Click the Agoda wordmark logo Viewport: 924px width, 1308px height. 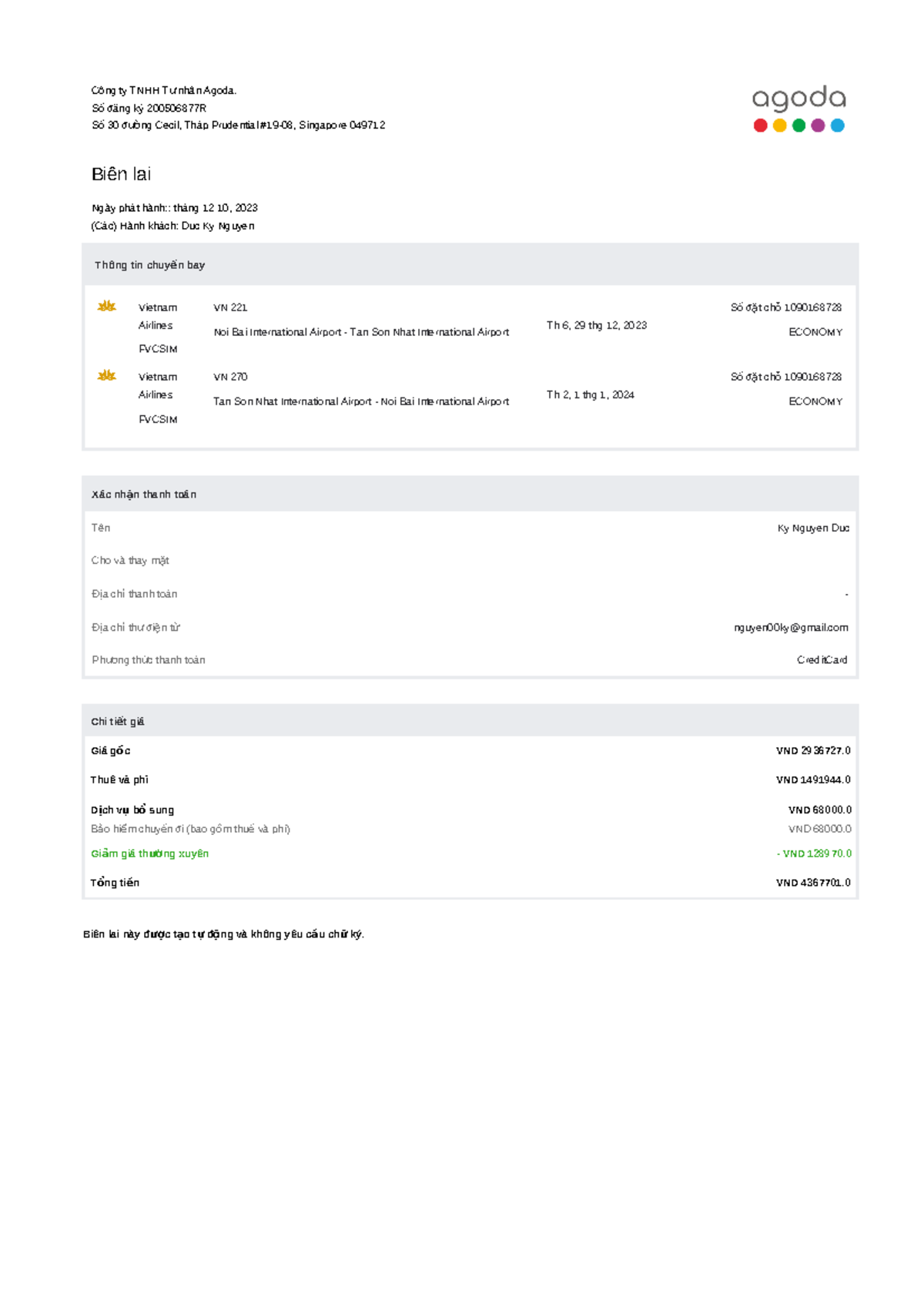[798, 99]
